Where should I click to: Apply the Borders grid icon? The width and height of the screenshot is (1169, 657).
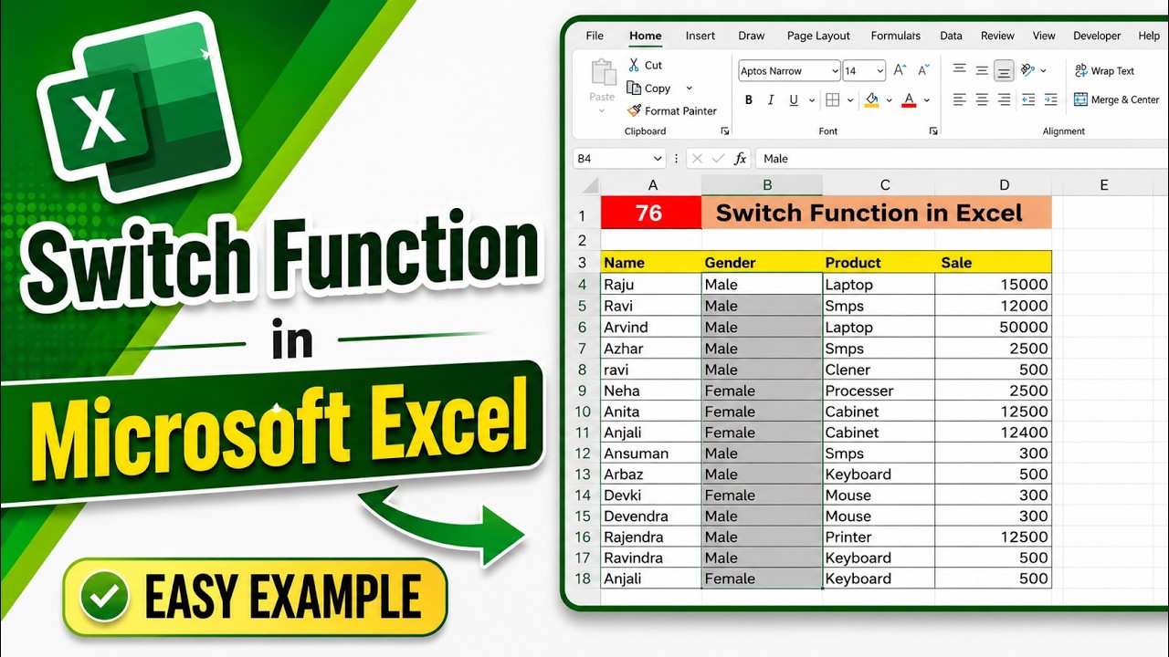coord(833,99)
